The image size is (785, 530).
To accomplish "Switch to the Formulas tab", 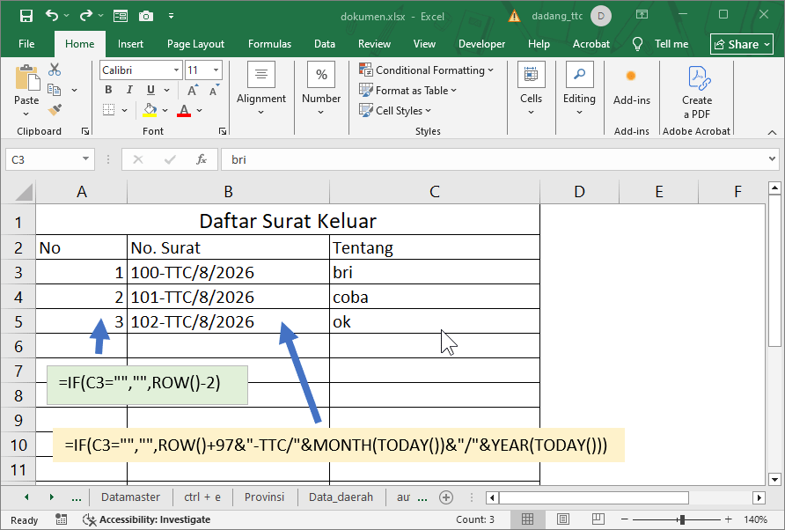I will 269,44.
